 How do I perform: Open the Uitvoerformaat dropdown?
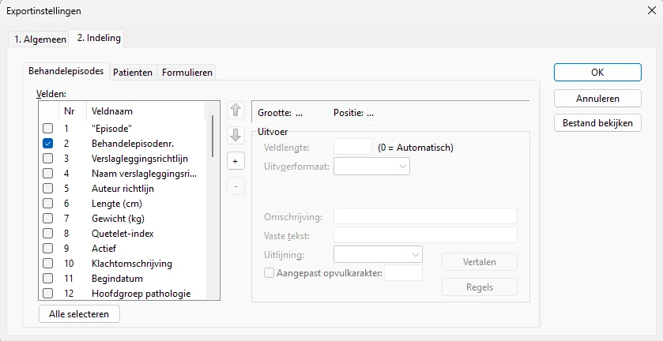click(x=372, y=166)
